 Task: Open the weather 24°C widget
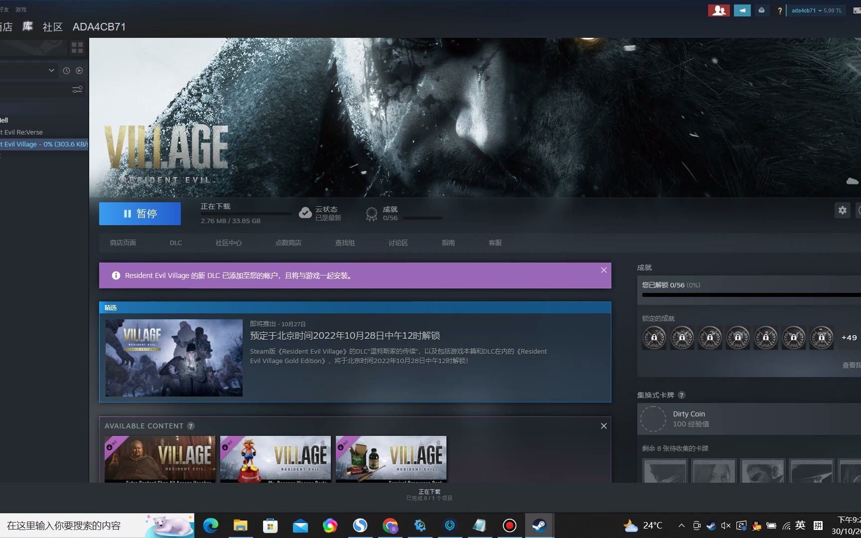643,526
